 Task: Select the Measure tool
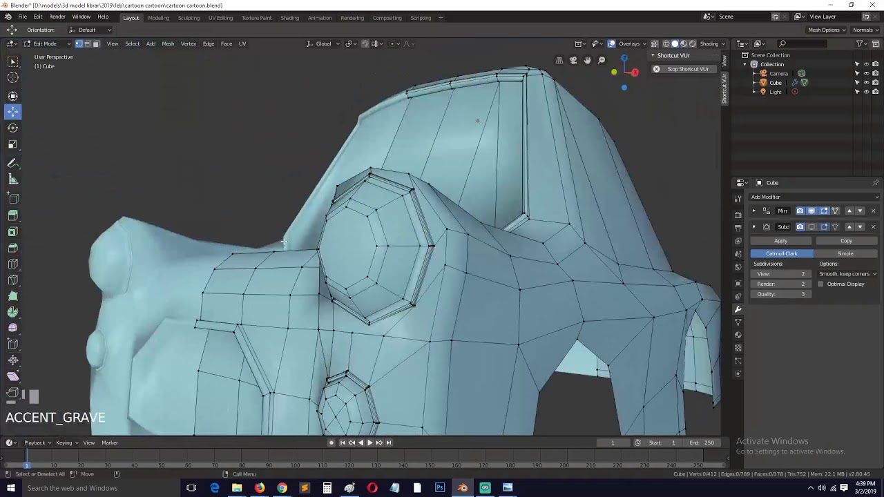[x=12, y=179]
